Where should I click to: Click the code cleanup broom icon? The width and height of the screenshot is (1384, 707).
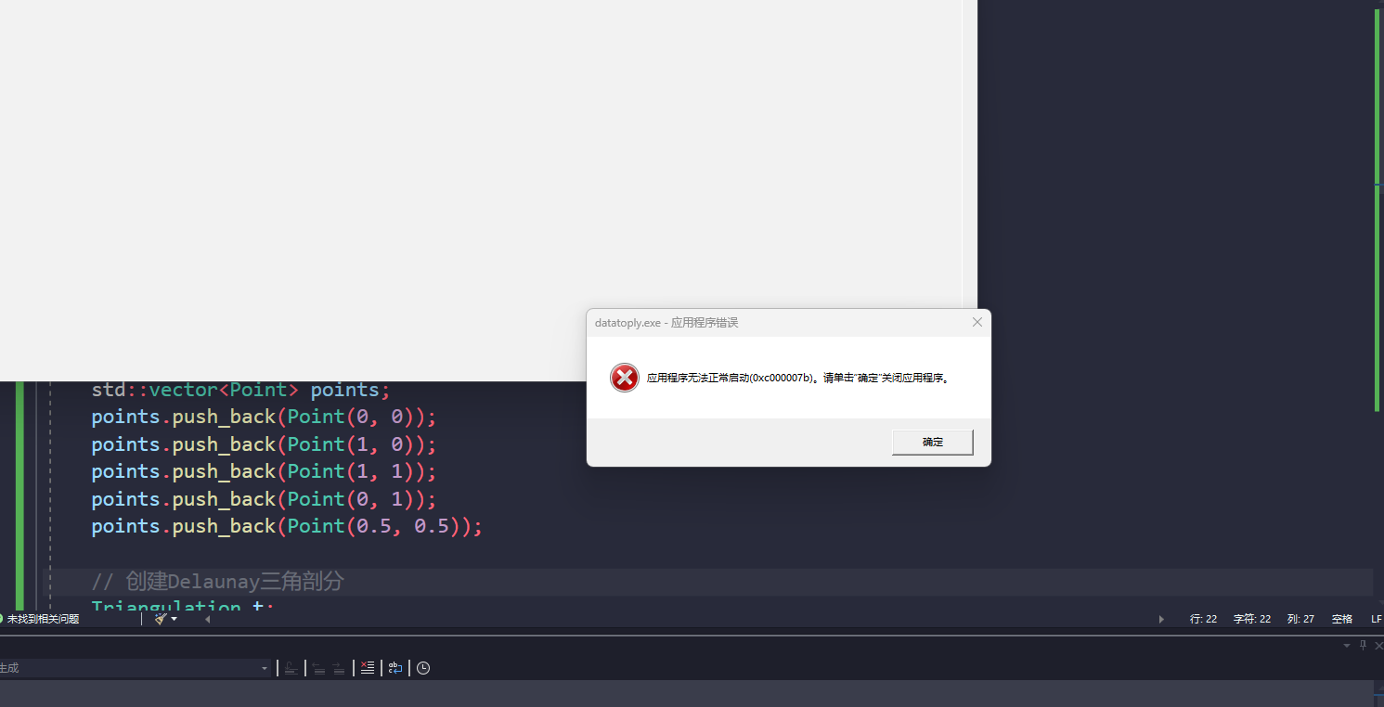coord(161,619)
